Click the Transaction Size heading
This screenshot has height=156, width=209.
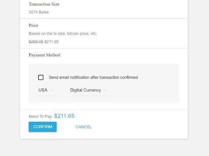click(44, 4)
